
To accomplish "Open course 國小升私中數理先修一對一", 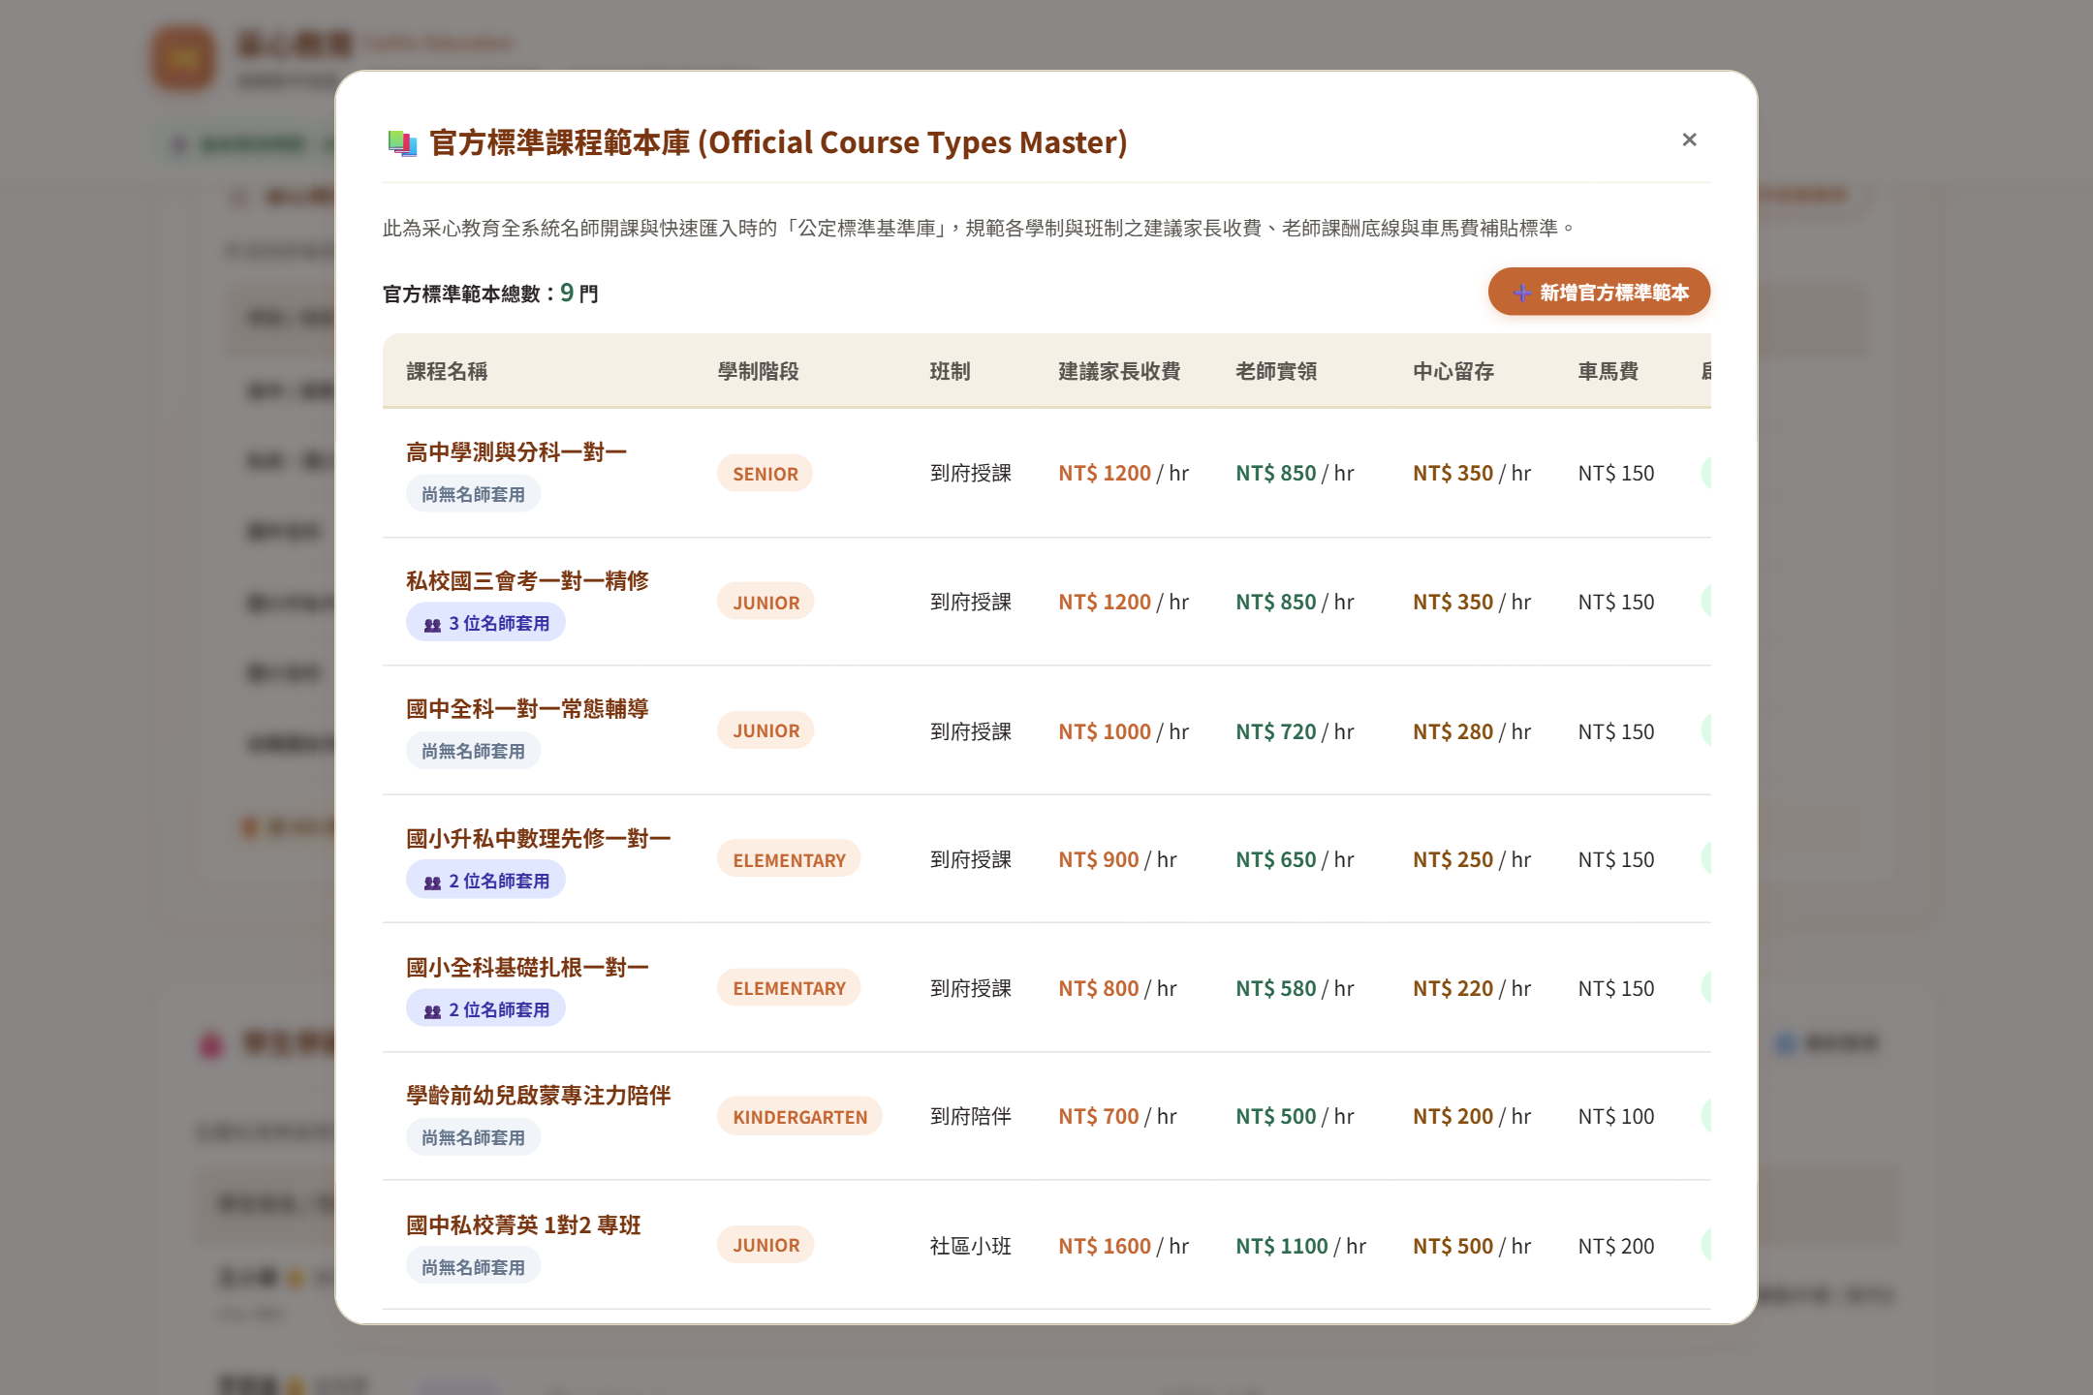I will point(539,839).
